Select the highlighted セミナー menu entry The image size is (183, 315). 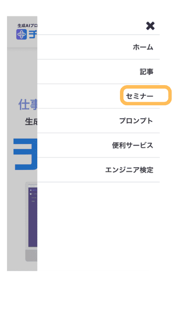click(140, 96)
